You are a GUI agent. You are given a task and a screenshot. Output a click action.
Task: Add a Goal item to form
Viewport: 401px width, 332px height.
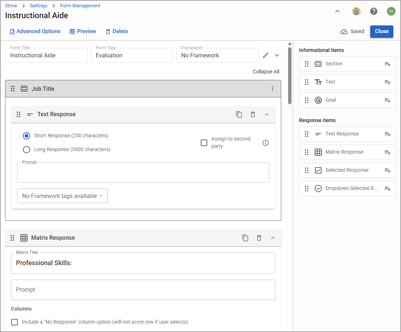(x=388, y=100)
